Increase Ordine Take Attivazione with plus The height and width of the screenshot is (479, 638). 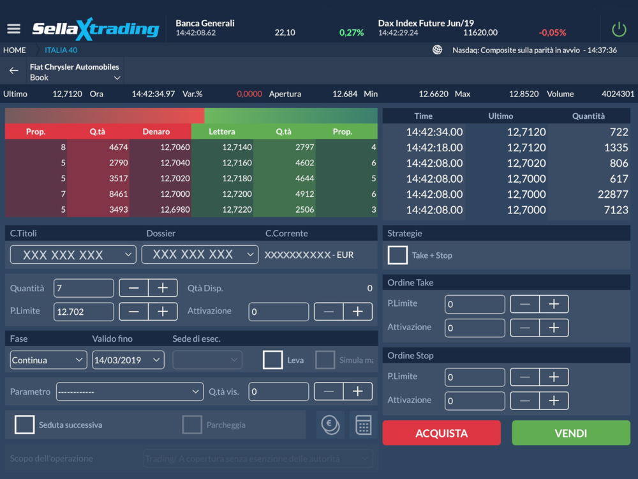(554, 328)
